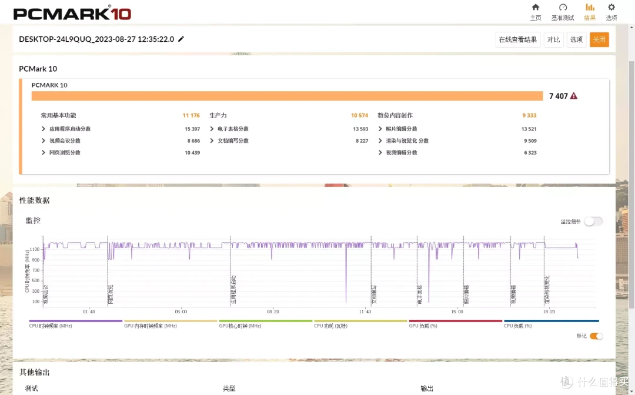Expand 网页浏览分数 row

44,153
